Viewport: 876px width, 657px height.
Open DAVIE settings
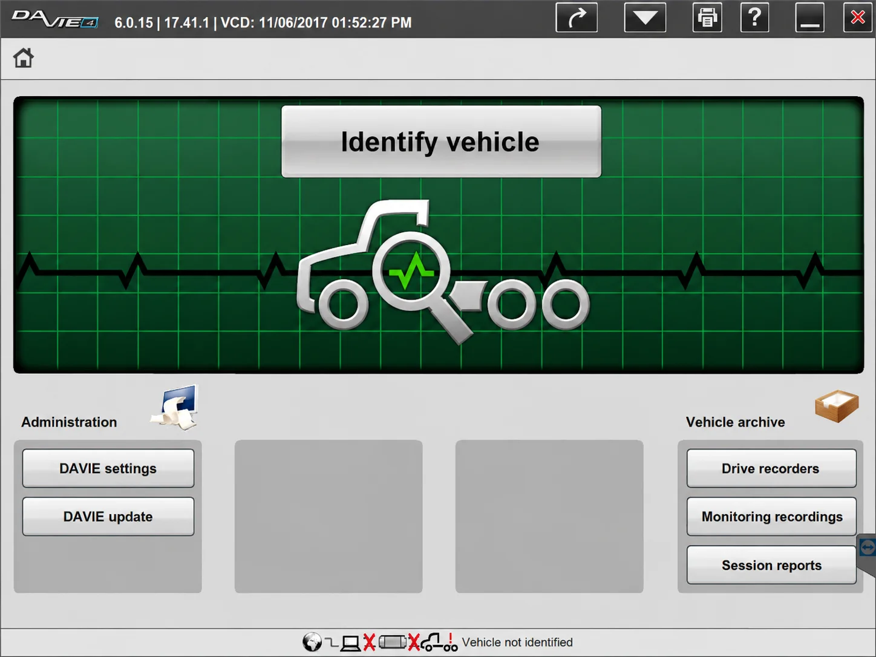point(108,468)
